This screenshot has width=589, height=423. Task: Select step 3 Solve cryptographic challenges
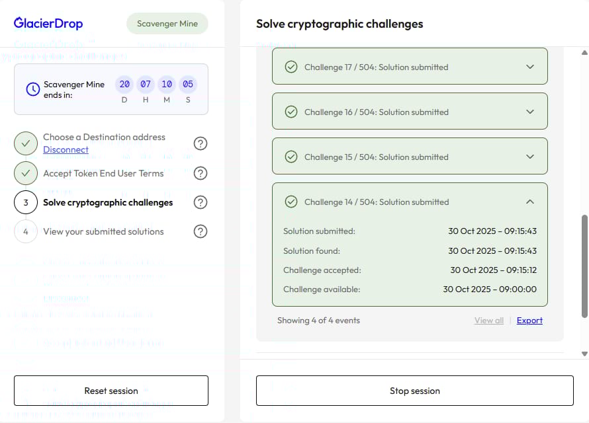coord(107,202)
